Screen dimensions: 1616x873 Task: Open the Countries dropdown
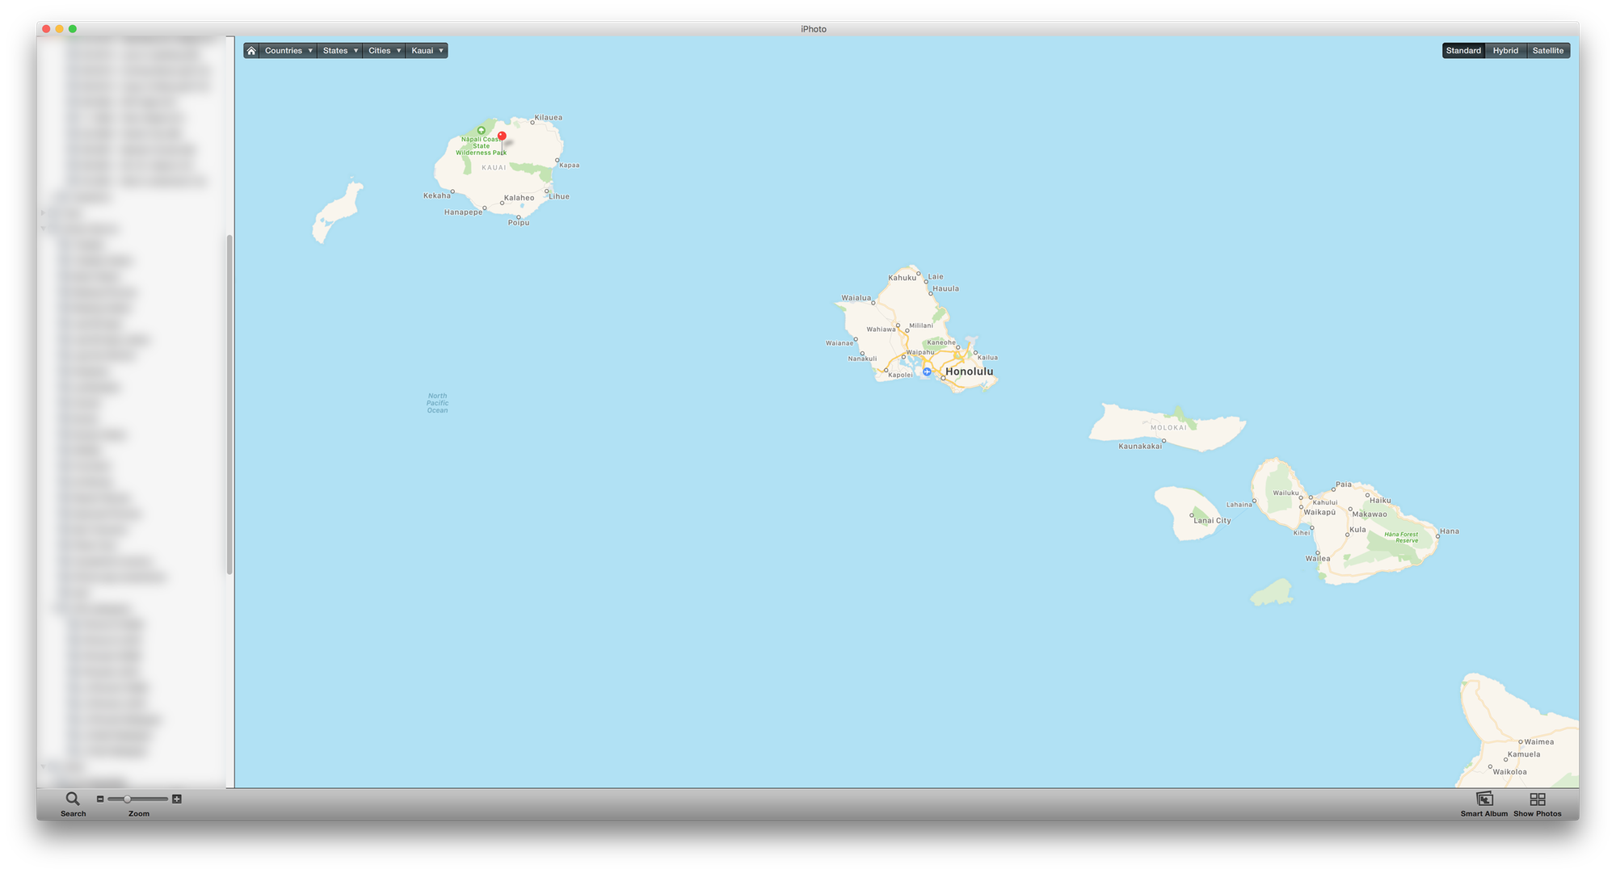(x=288, y=51)
